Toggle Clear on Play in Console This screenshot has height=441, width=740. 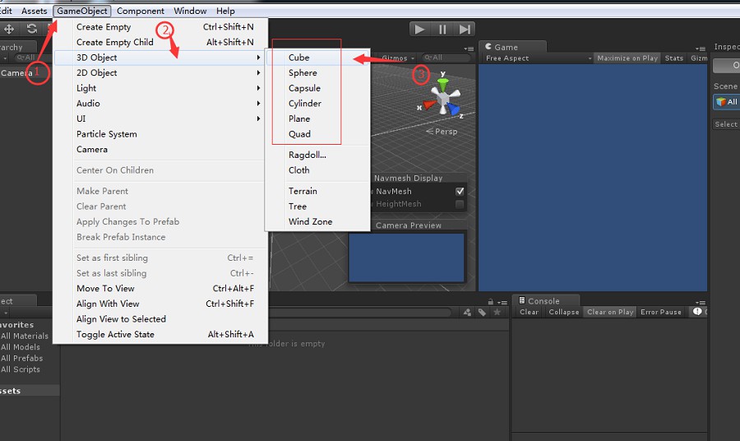[610, 312]
